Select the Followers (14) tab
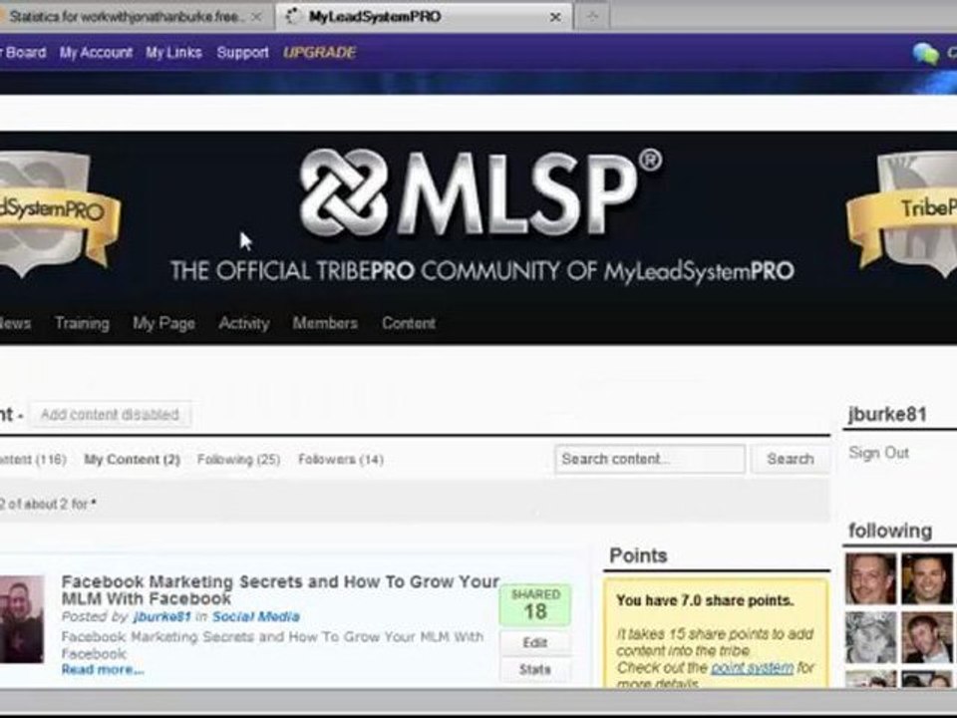The width and height of the screenshot is (957, 718). [x=341, y=459]
